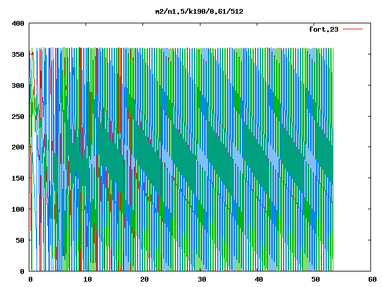Viewport: 383px width, 287px height.
Task: Click the y-axis label 100
Action: coord(18,209)
